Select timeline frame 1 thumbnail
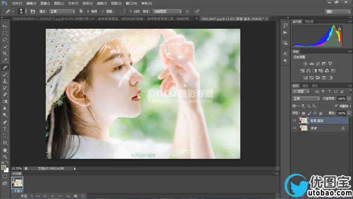The image size is (353, 199). coord(17,183)
